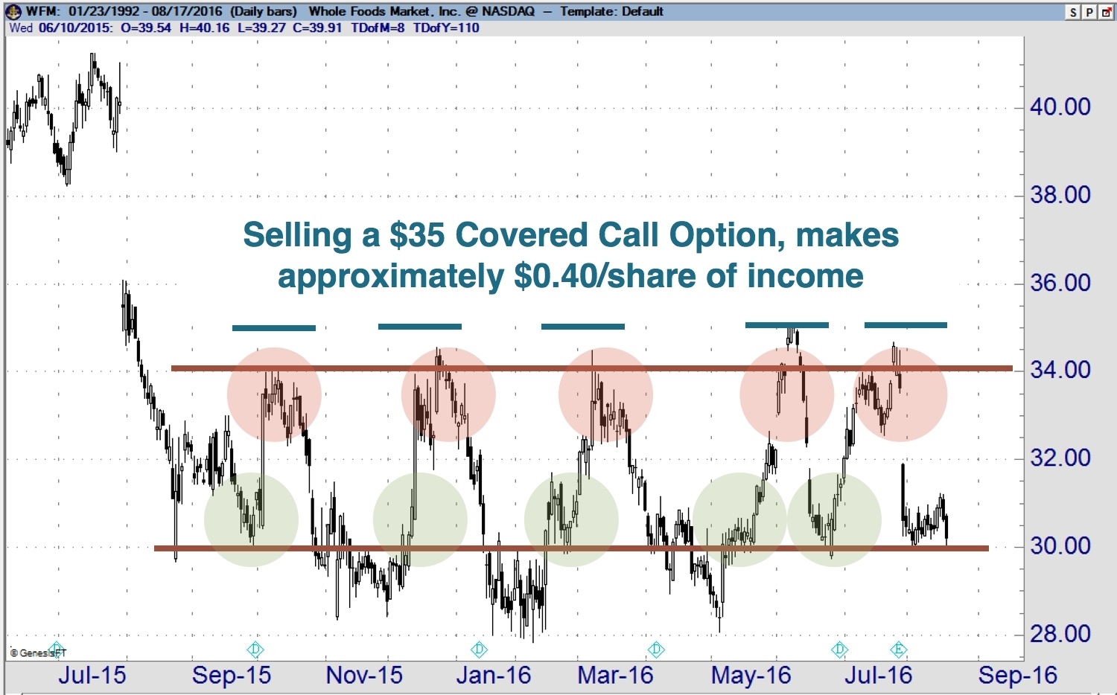Image resolution: width=1117 pixels, height=695 pixels.
Task: Click the 40.00 price axis label
Action: tap(1060, 107)
